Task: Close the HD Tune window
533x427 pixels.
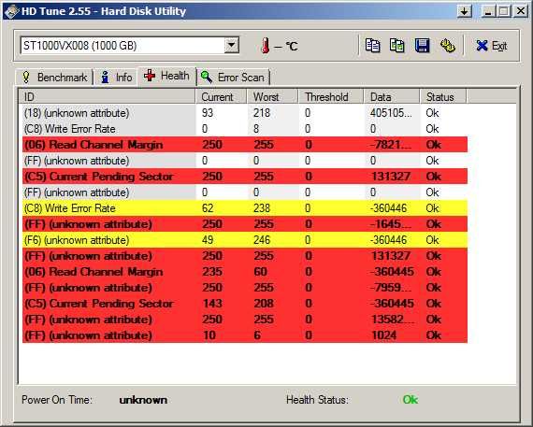Action: pos(521,11)
